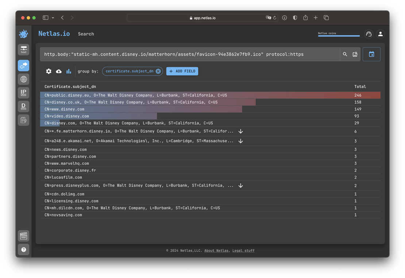Open the display settings gear

point(49,71)
